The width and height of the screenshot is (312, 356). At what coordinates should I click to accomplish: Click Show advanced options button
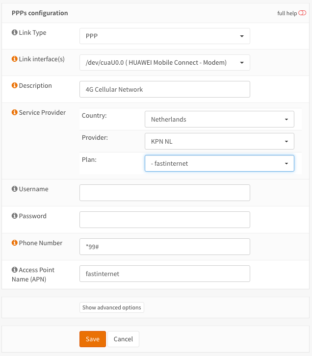coord(112,307)
